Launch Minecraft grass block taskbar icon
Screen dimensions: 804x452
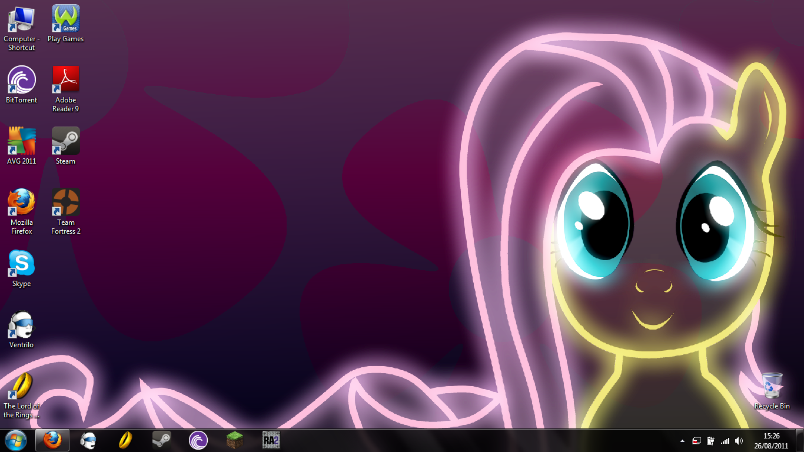pos(235,440)
